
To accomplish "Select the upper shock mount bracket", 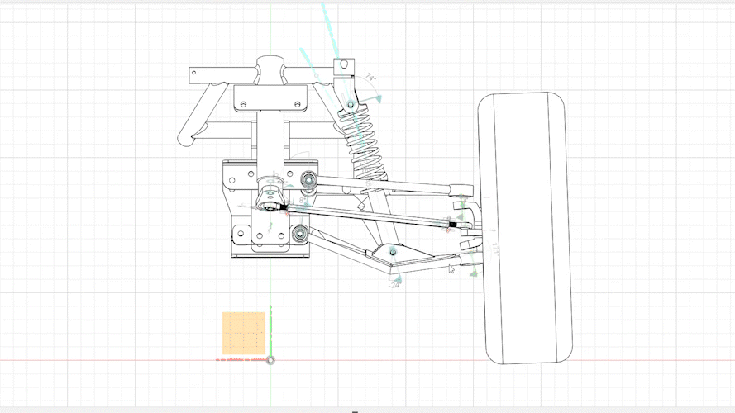I will click(343, 67).
